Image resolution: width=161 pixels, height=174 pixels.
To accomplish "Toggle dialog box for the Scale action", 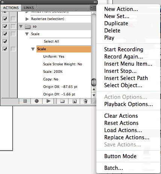I will tap(13, 34).
